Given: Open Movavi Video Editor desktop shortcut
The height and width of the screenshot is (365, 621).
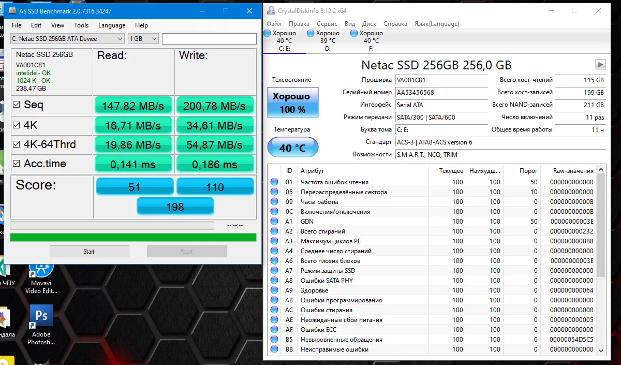Looking at the screenshot, I should click(41, 278).
